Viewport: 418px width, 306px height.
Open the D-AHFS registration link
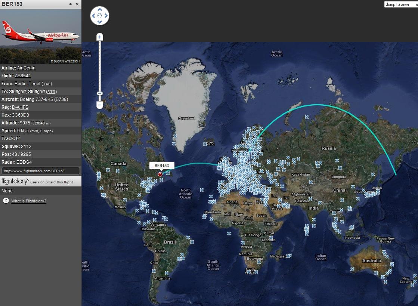tap(20, 108)
